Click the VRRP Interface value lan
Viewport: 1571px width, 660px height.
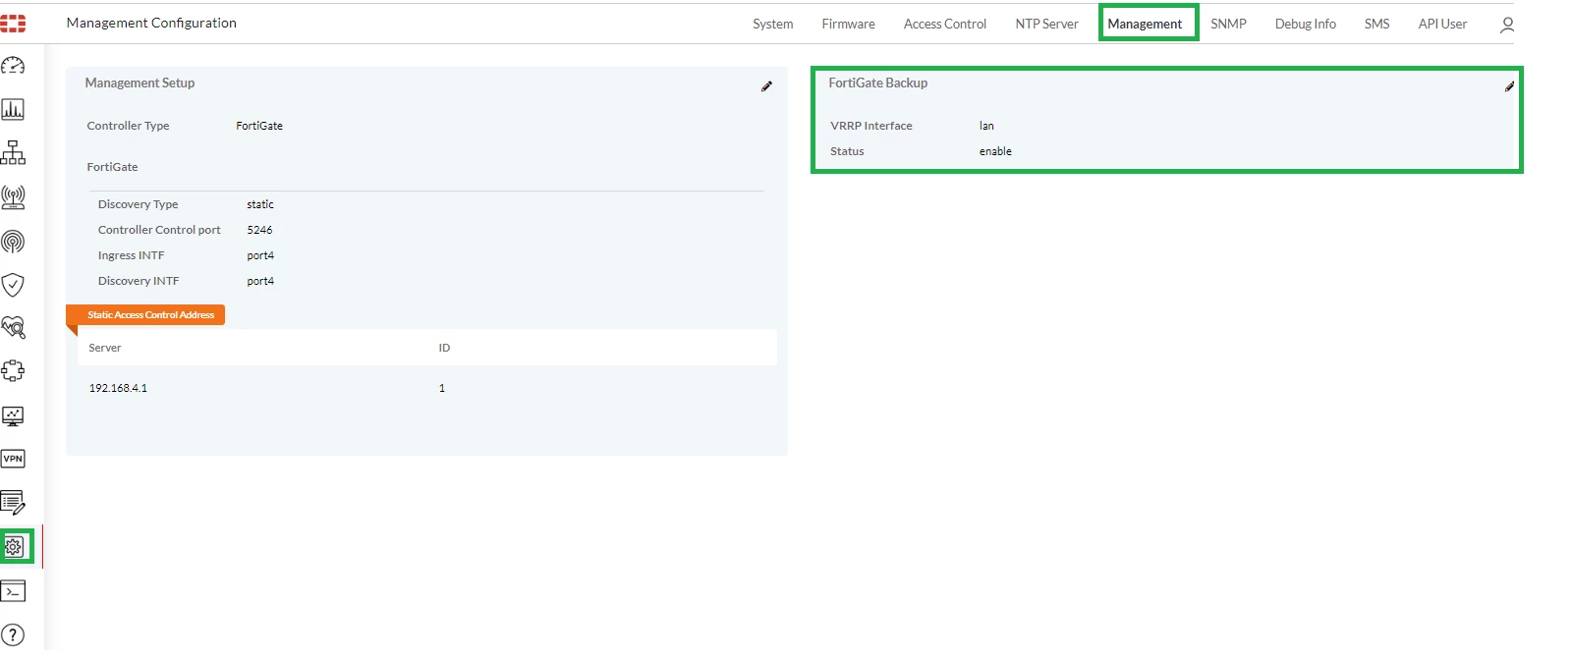point(986,126)
